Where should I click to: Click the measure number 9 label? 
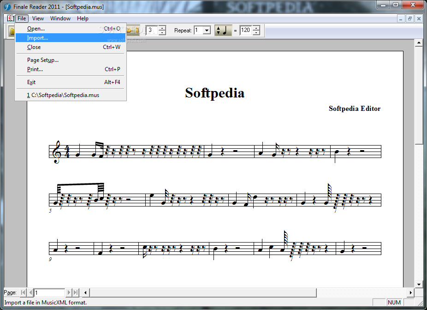click(x=50, y=259)
